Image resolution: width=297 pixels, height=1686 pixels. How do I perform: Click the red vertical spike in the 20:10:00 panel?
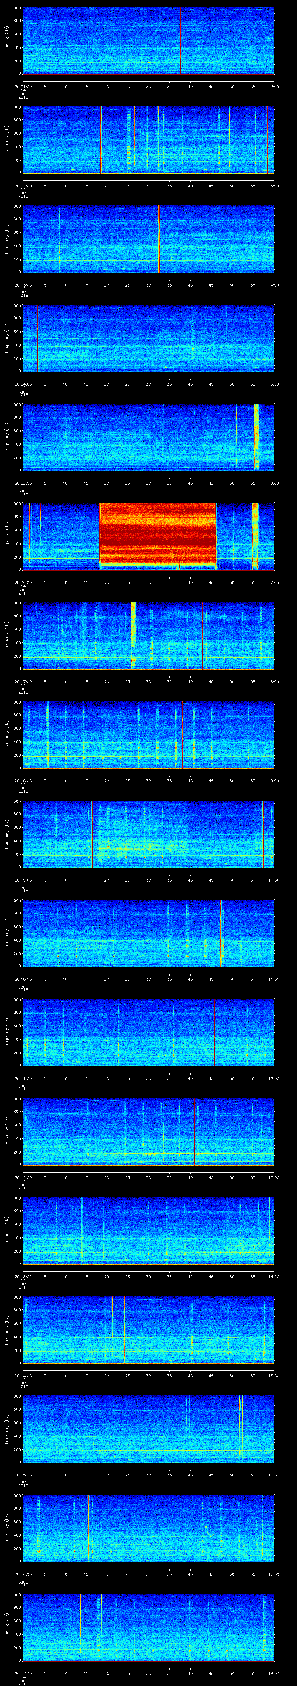[x=221, y=933]
